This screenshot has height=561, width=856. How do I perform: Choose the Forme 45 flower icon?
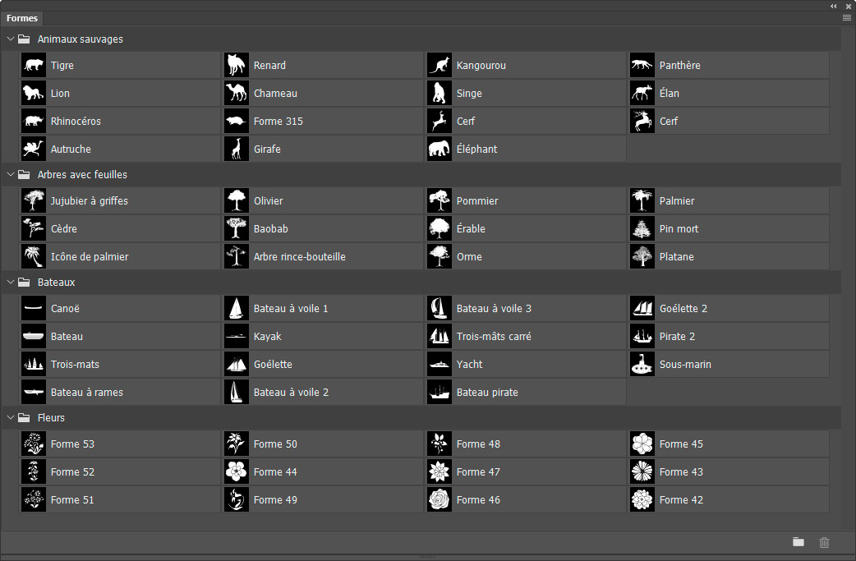coord(642,444)
